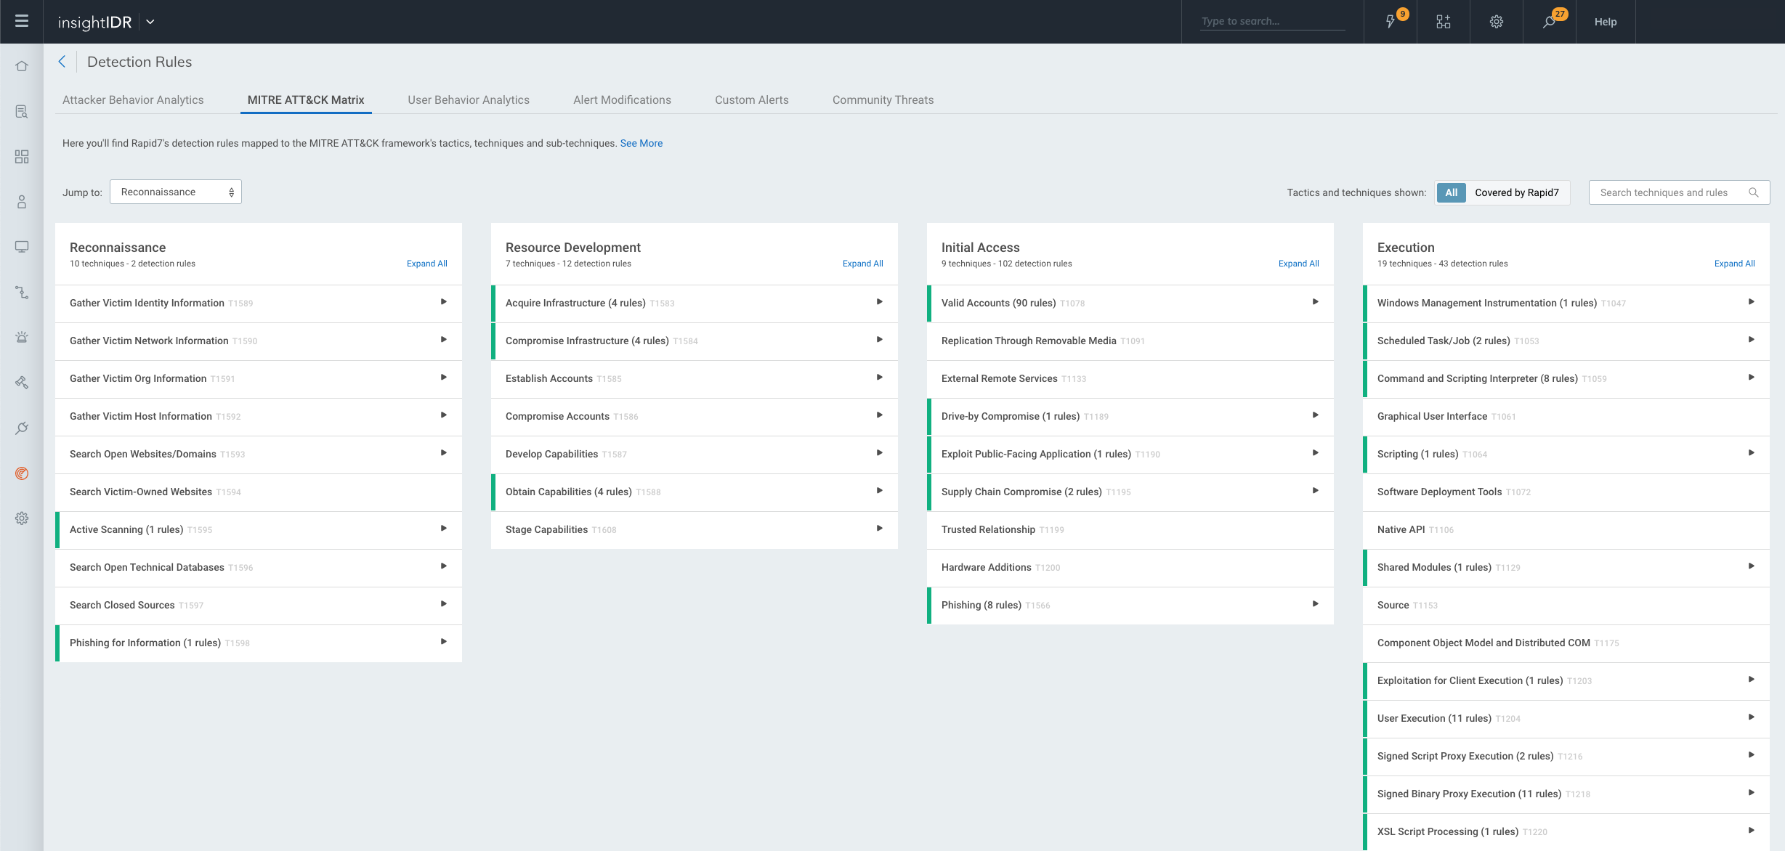Viewport: 1785px width, 851px height.
Task: Click the home icon in sidebar
Action: click(x=22, y=66)
